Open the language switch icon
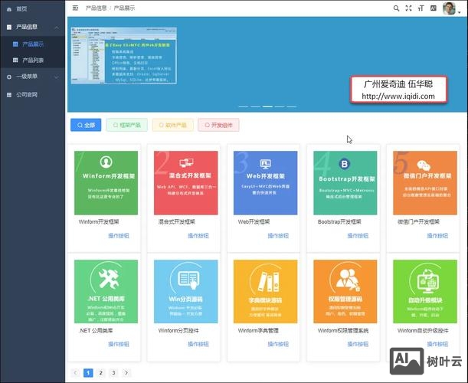This screenshot has height=383, width=468. [x=434, y=8]
